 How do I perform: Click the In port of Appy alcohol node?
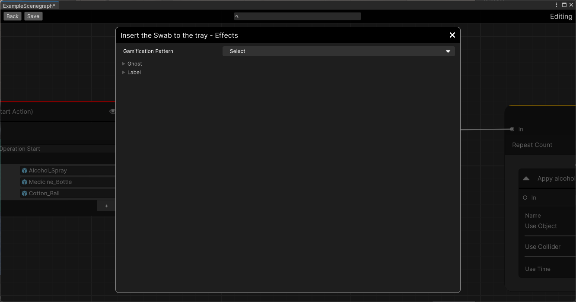525,197
